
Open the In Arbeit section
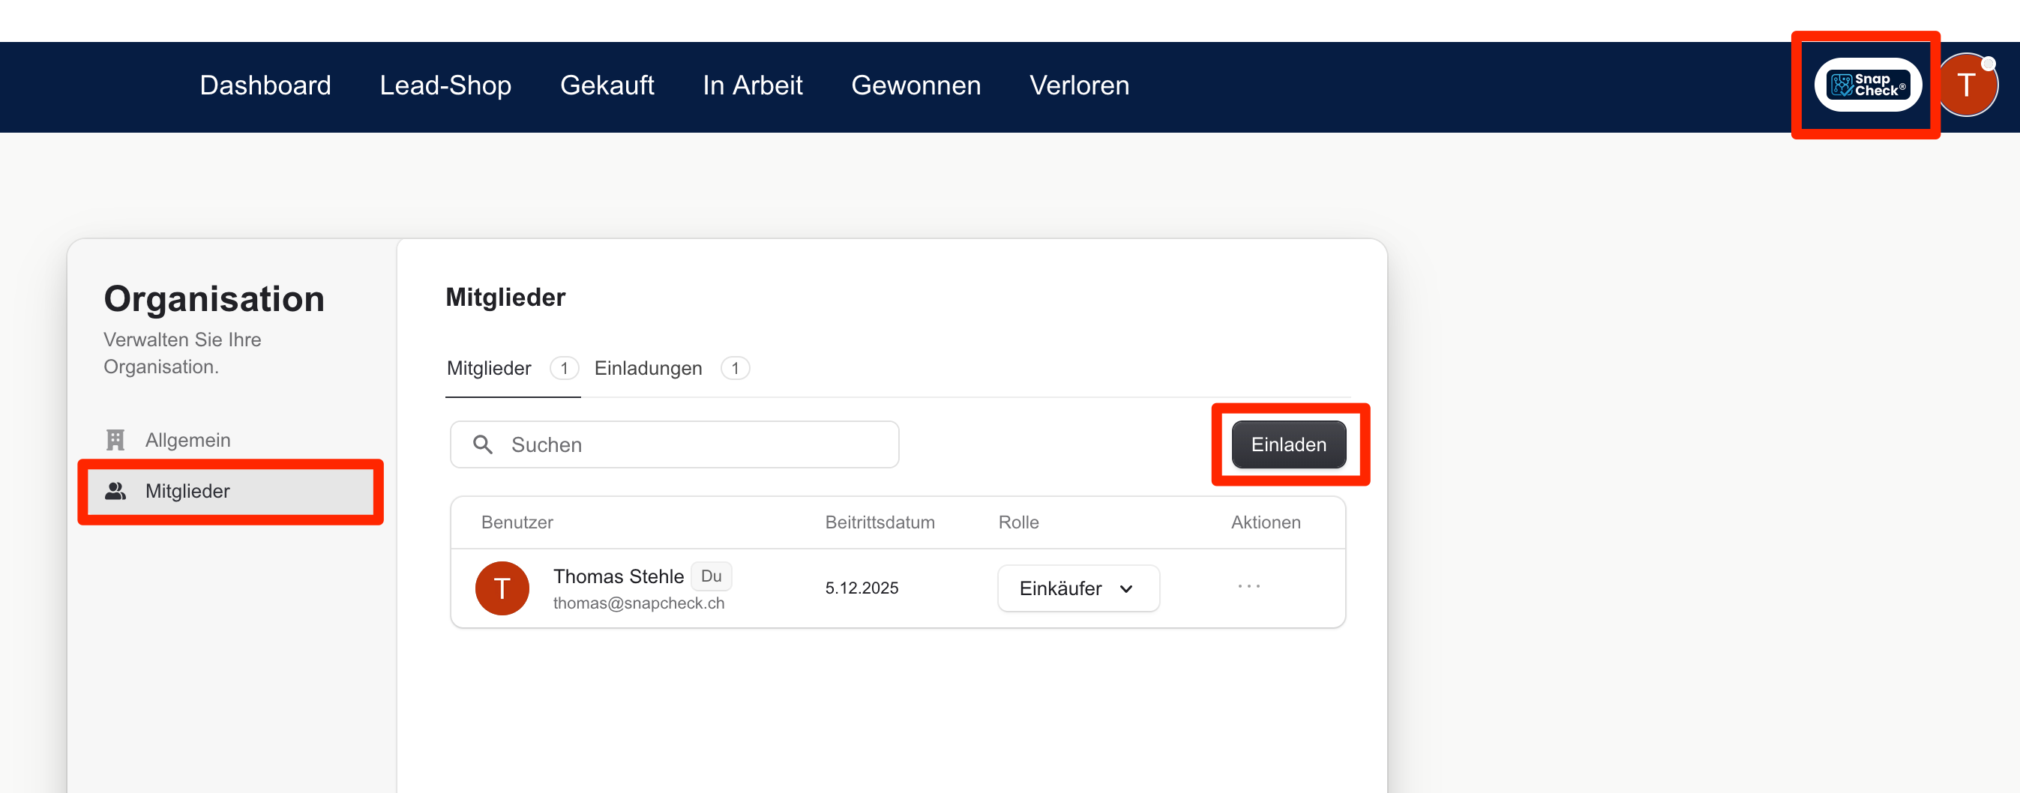(752, 85)
